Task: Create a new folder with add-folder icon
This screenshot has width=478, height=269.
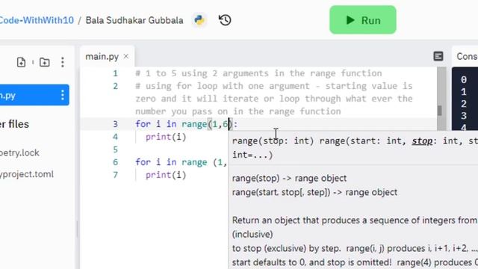Action: (45, 62)
